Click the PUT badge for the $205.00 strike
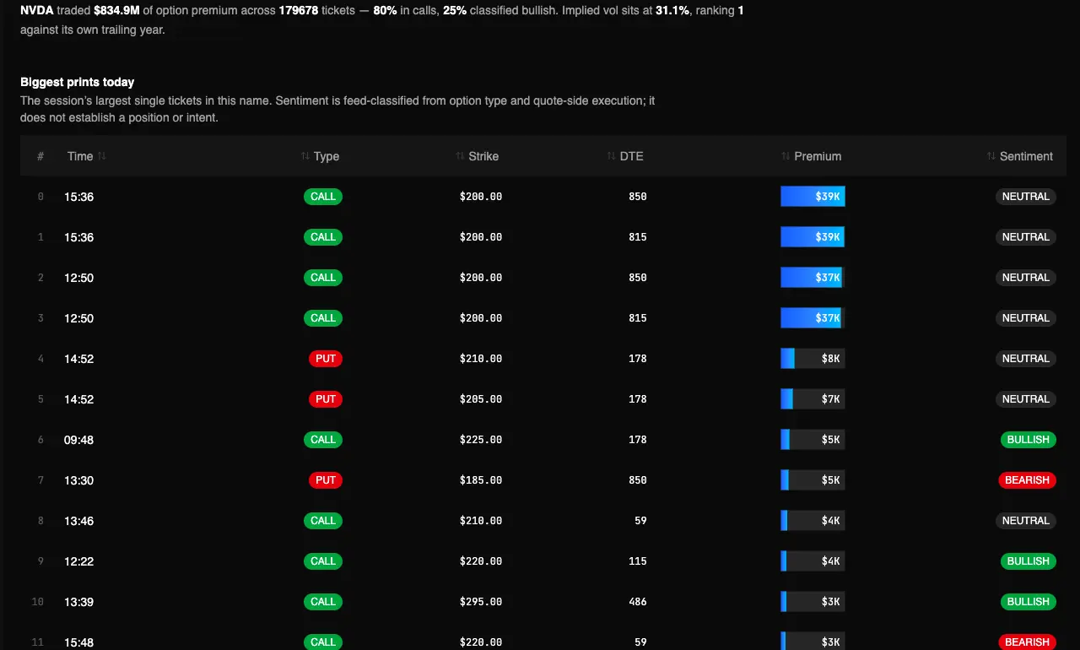This screenshot has width=1080, height=650. coord(326,399)
